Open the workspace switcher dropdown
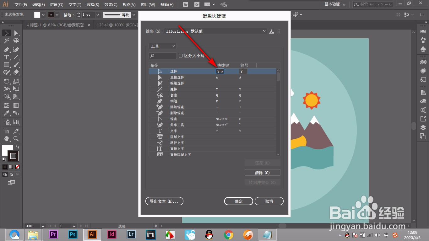Viewport: 429px width, 241px height. pos(335,4)
